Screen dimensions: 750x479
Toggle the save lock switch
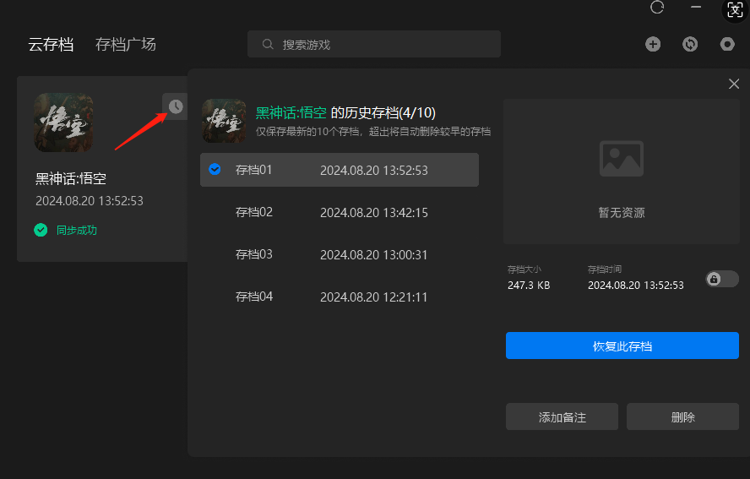tap(722, 279)
